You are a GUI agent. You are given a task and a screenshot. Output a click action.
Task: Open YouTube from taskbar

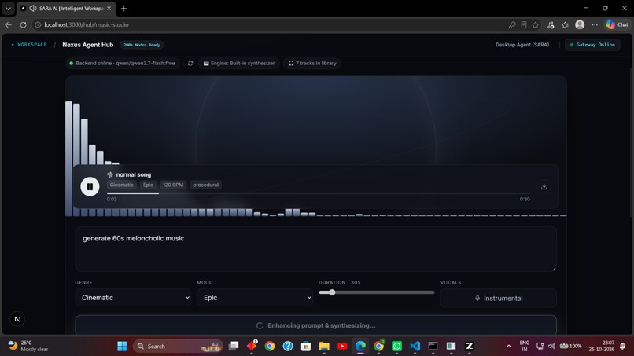click(x=342, y=347)
